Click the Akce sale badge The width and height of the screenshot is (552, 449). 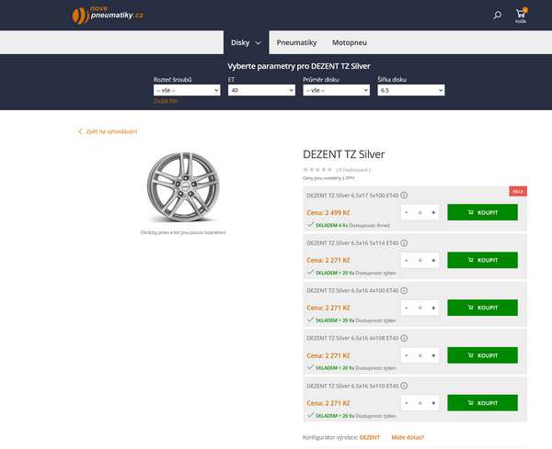tap(517, 192)
